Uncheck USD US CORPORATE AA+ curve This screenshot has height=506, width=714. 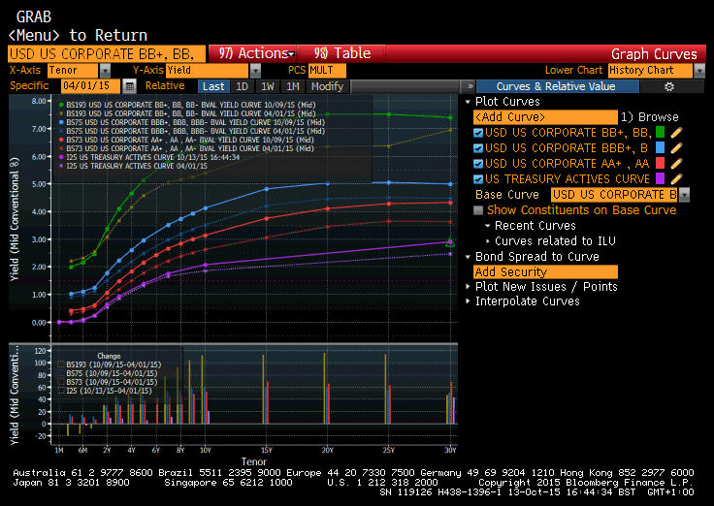[478, 164]
